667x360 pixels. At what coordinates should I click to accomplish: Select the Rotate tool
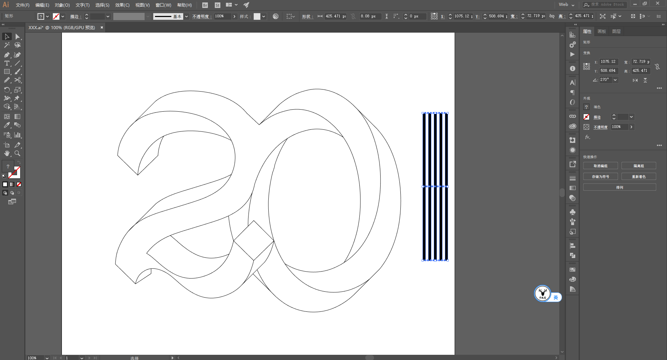coord(7,90)
